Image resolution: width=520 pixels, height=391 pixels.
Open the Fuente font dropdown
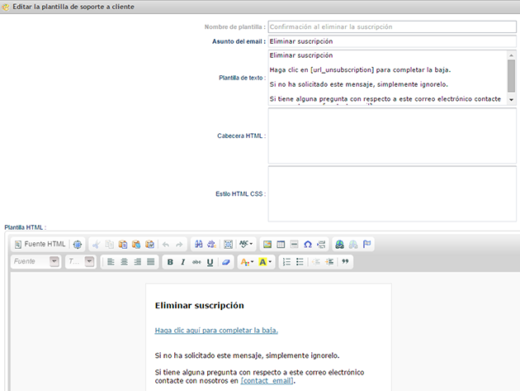click(36, 262)
